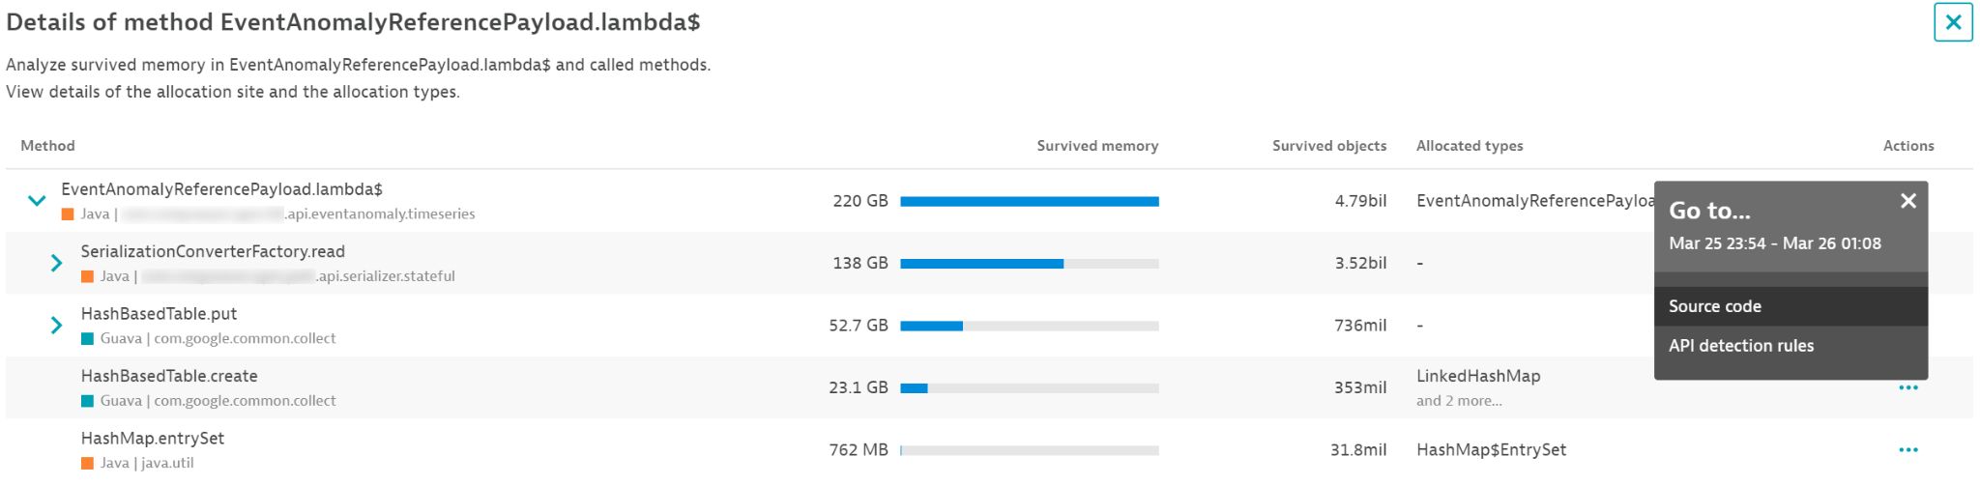Click the Method column header
Viewport: 1980px width, 485px height.
point(47,146)
